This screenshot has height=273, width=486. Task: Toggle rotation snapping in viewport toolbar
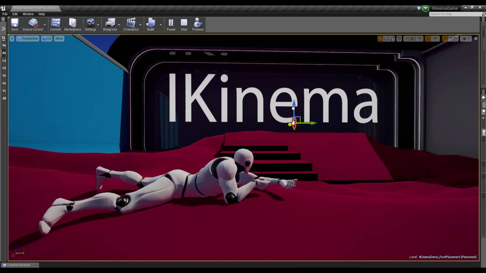click(x=428, y=39)
